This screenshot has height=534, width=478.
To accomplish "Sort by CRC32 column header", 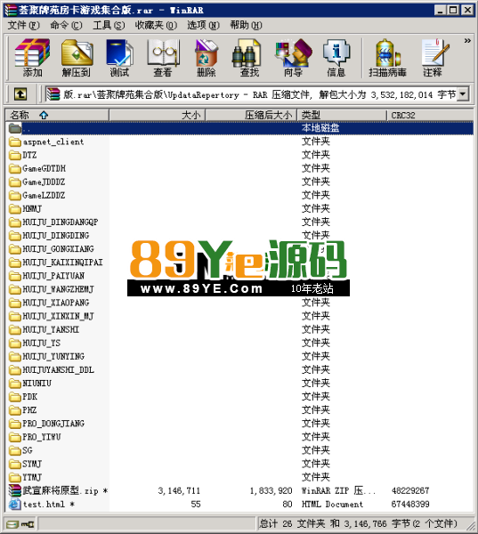I will (x=430, y=115).
